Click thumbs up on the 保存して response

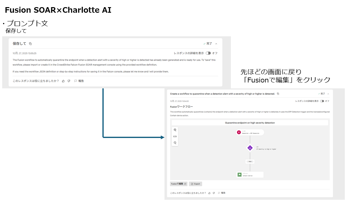(x=63, y=81)
